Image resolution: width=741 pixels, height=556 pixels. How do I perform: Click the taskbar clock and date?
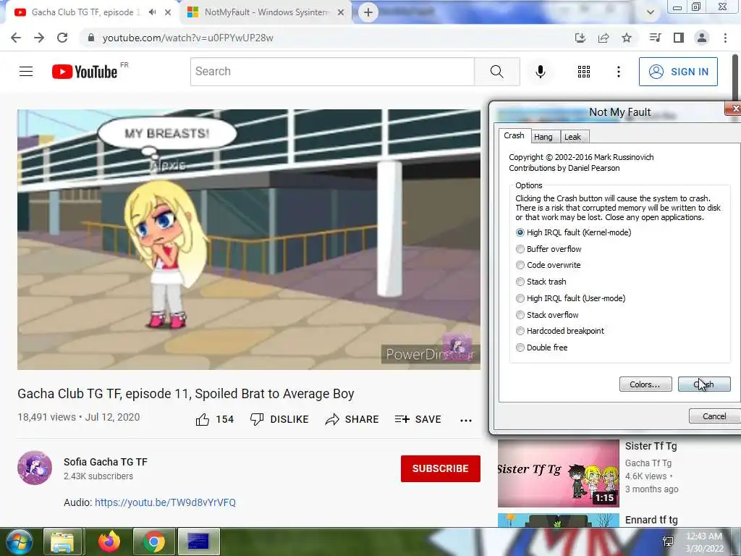[704, 542]
